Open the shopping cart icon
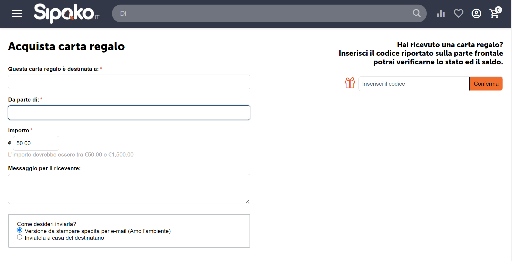 [494, 14]
